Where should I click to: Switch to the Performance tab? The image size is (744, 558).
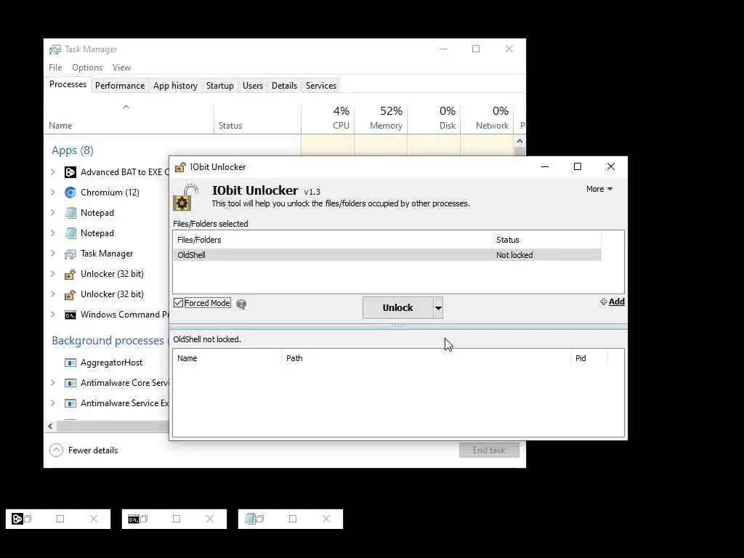click(120, 86)
